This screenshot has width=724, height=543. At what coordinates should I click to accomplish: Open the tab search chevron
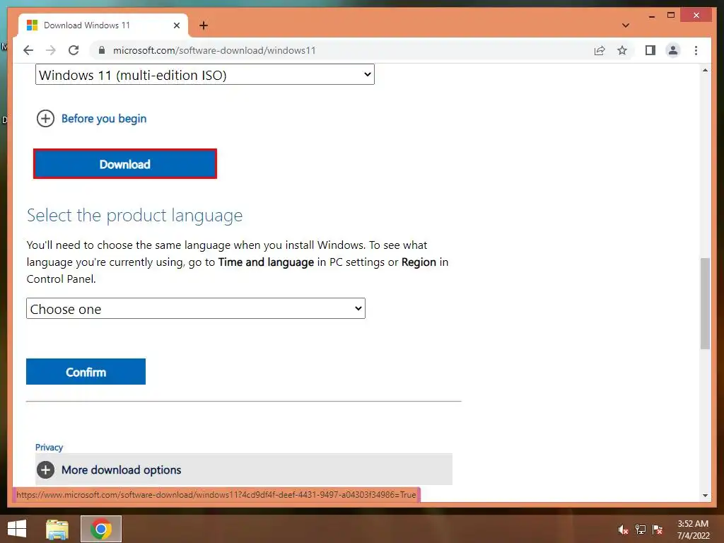click(x=626, y=25)
